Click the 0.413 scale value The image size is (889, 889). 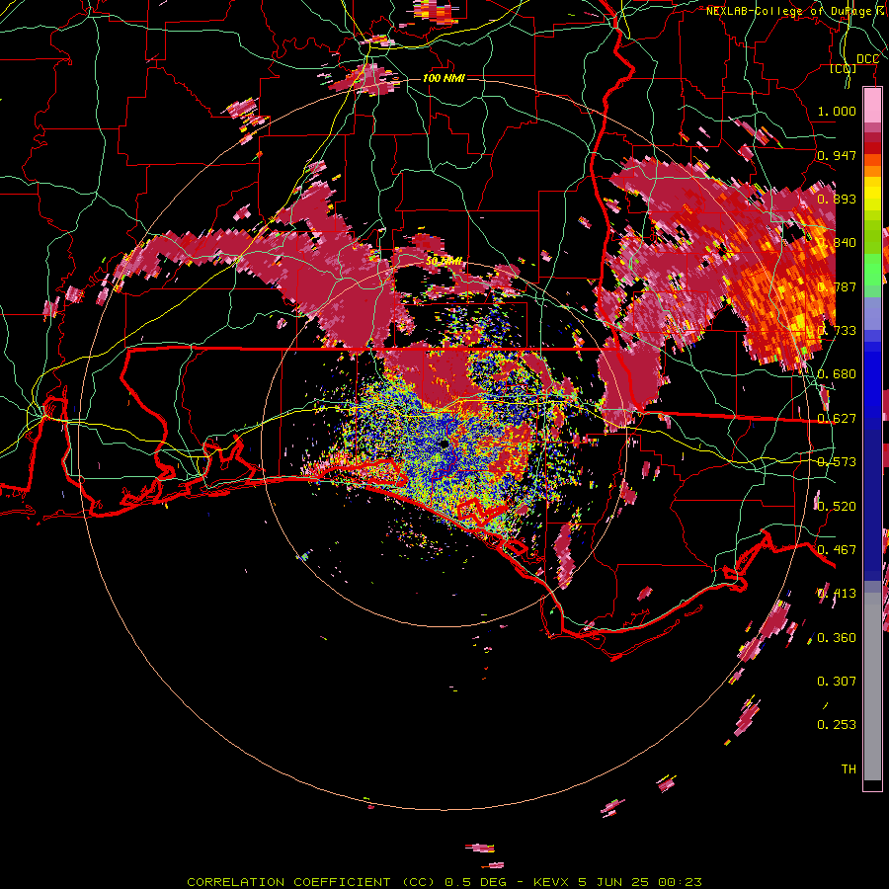pos(837,594)
